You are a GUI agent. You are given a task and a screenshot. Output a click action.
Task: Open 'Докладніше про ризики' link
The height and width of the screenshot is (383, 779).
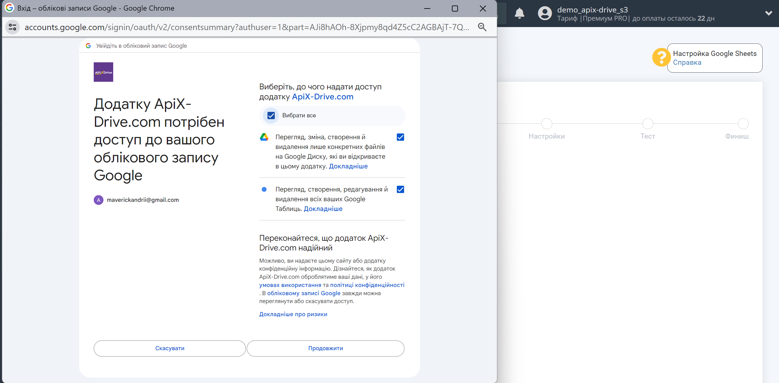pyautogui.click(x=293, y=314)
